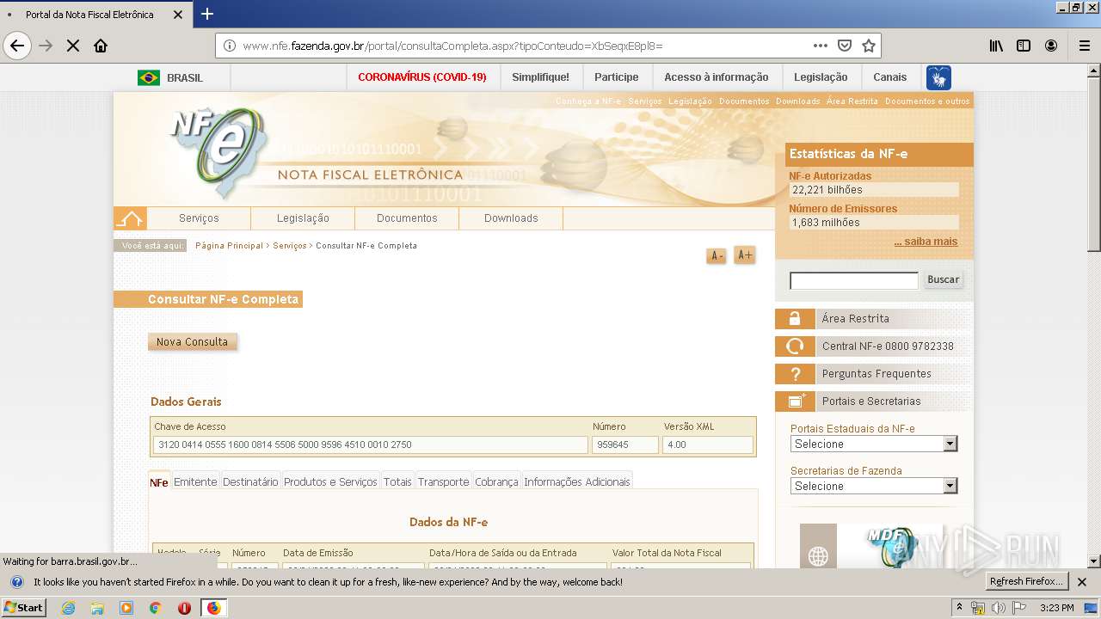Image resolution: width=1101 pixels, height=619 pixels.
Task: Open Internet Explorer from the taskbar
Action: pos(69,608)
